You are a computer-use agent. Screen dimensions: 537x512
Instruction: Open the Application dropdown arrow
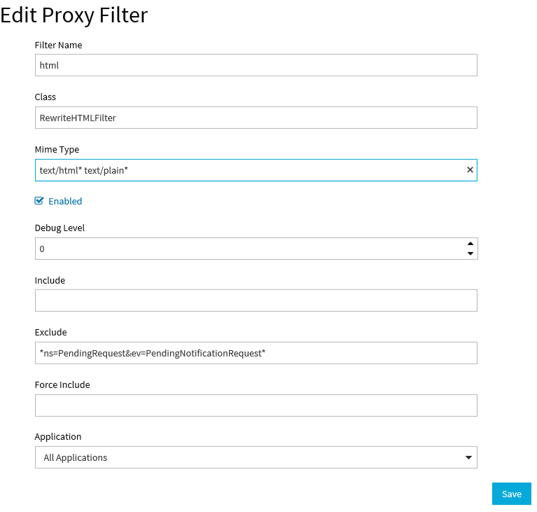click(468, 458)
